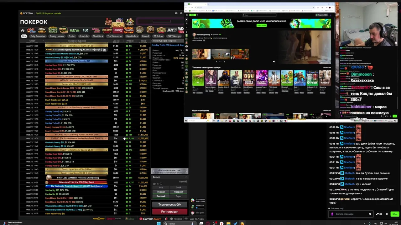Select the 'Все' category filter pill

24,36
